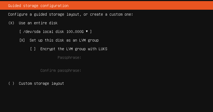Image resolution: width=213 pixels, height=112 pixels.
Task: Click the downward triangle in the disk selector
Action: coord(87,32)
